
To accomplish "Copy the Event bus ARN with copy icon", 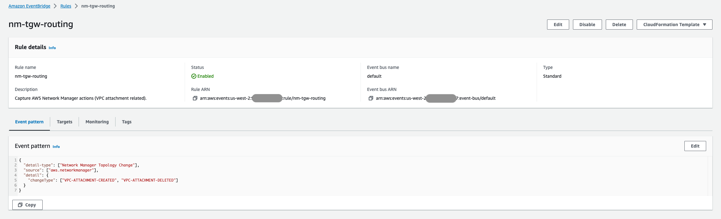I will tap(371, 98).
